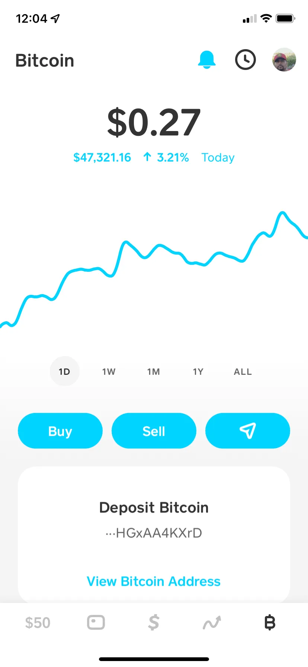
Task: Open the Investing chart arrow tab
Action: [212, 622]
